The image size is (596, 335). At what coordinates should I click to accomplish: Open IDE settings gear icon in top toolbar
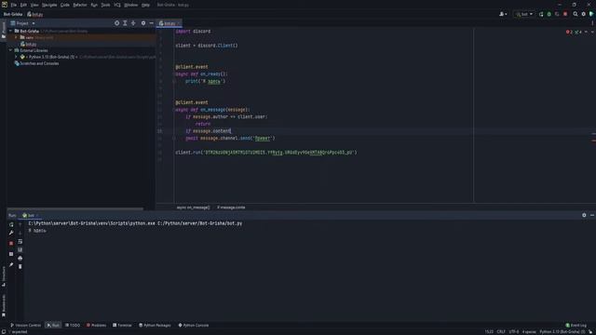coord(584,14)
